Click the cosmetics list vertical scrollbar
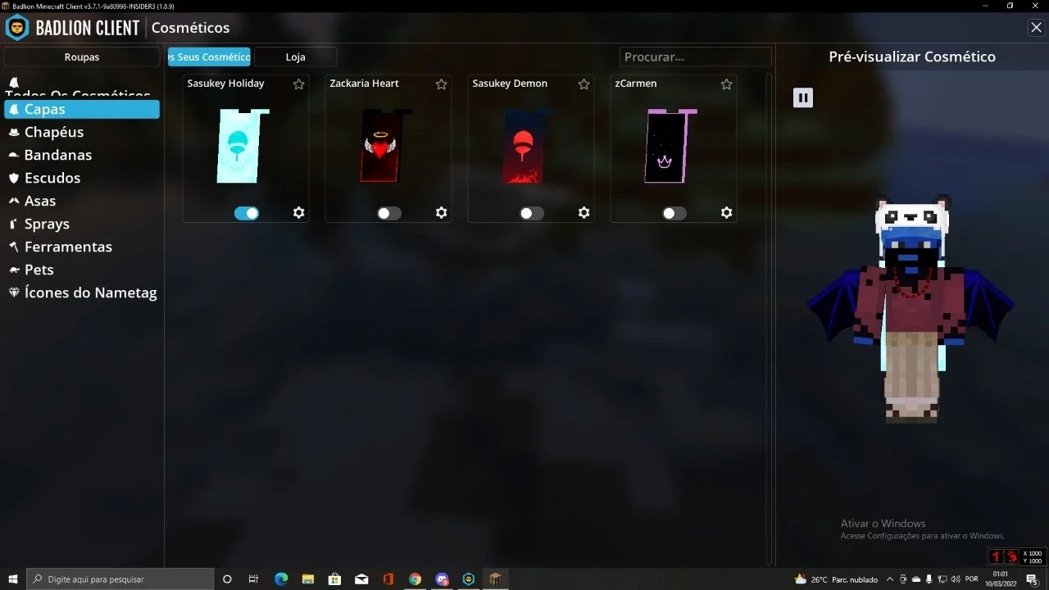Screen dimensions: 1049x590 coord(769,320)
